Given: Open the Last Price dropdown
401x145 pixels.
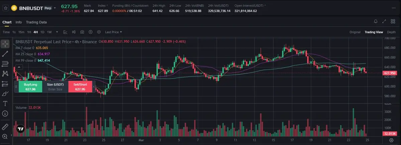Looking at the screenshot, I should click(114, 32).
